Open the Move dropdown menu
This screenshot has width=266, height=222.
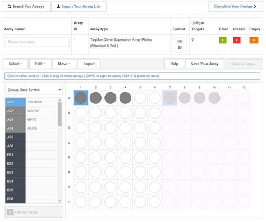[x=64, y=64]
